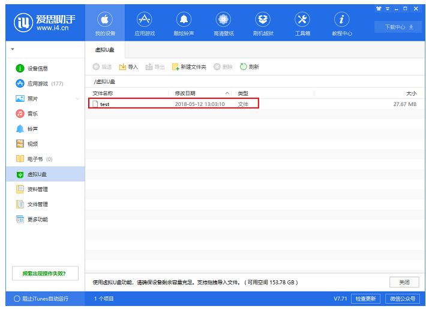Select 设备信息 in the sidebar
426x309 pixels.
coord(46,68)
